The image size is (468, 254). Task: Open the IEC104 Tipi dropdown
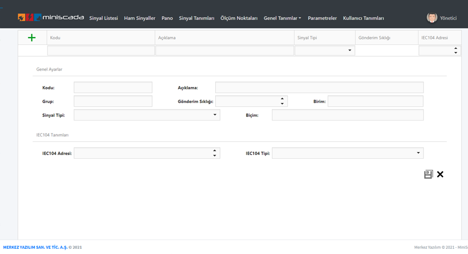point(418,153)
